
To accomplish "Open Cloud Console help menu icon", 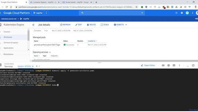I will (x=182, y=13).
